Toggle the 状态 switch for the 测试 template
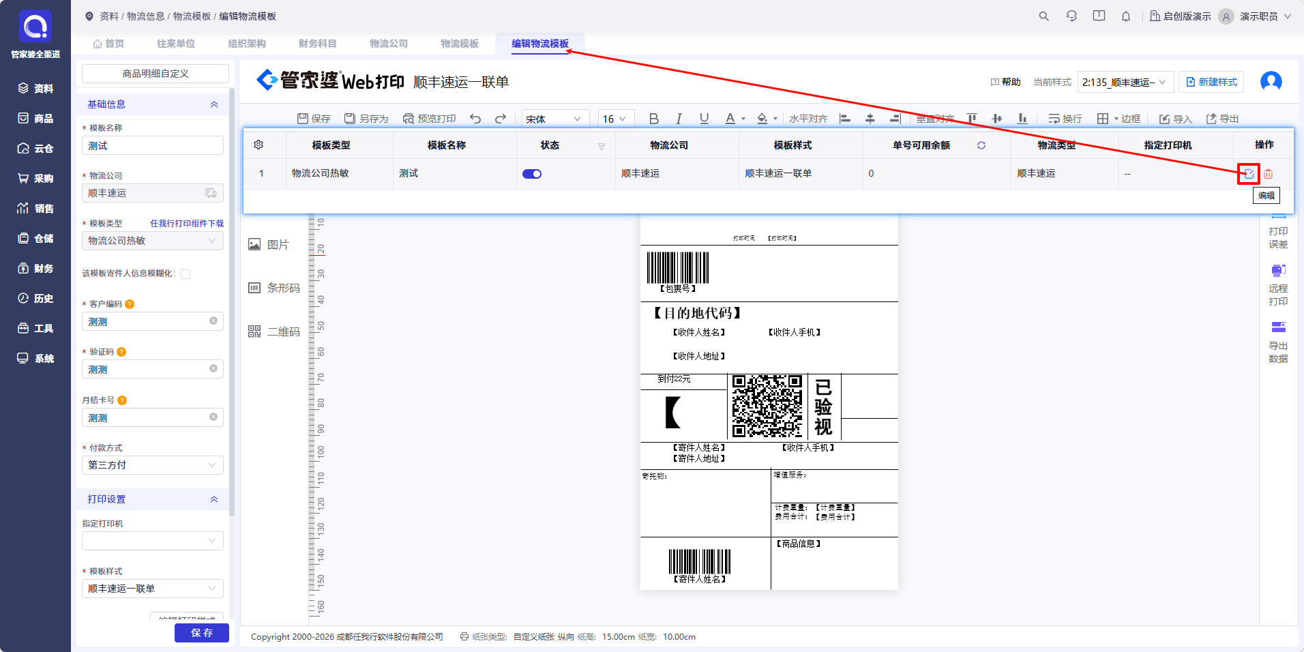This screenshot has height=652, width=1304. (x=532, y=174)
